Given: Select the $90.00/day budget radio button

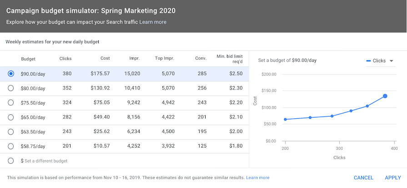Looking at the screenshot, I should pyautogui.click(x=11, y=73).
